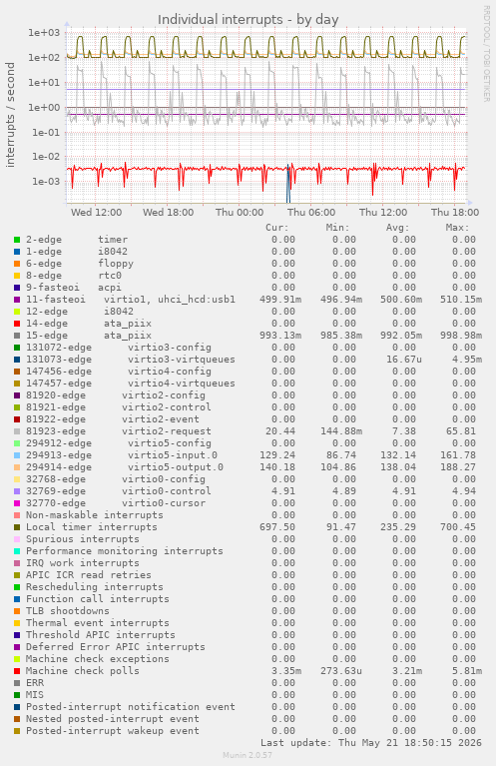Screen dimensions: 496x766
Task: Click the Last update timestamp text
Action: coord(371,743)
